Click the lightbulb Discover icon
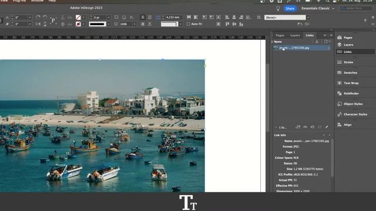 (x=278, y=8)
